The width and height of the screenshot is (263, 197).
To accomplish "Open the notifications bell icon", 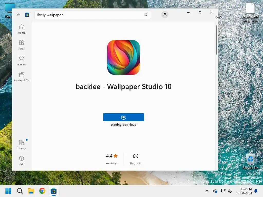I will click(x=256, y=191).
